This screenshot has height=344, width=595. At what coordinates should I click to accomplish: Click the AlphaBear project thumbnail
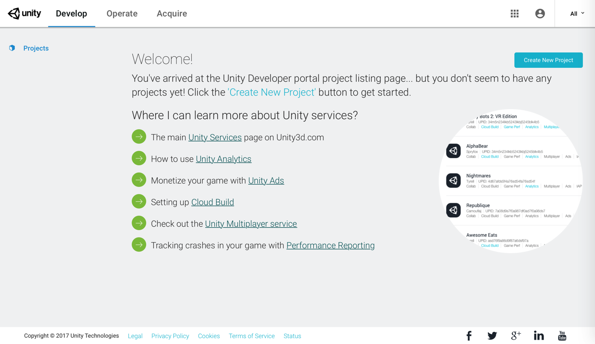point(453,151)
